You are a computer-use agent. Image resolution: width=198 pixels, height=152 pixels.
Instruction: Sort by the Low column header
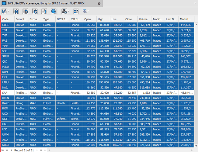117,19
